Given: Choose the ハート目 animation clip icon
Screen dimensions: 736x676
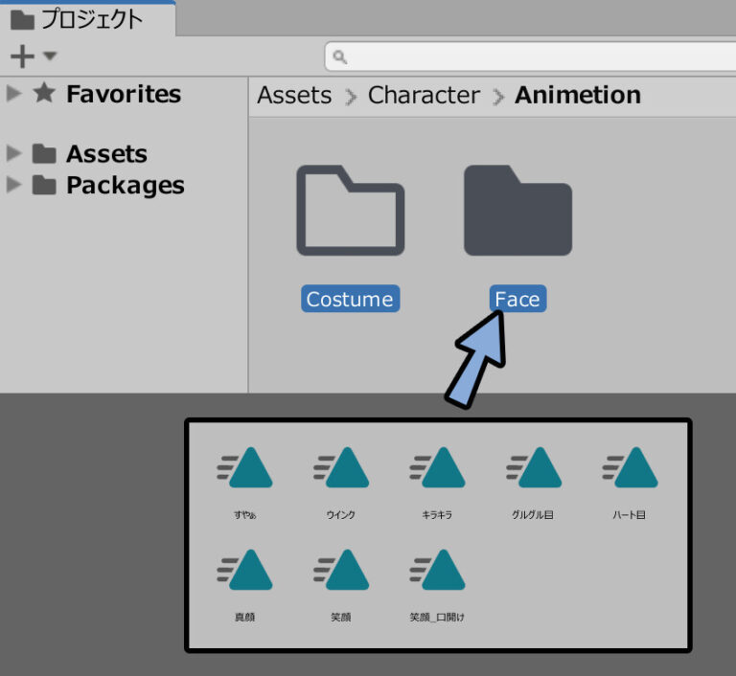Looking at the screenshot, I should click(x=630, y=468).
